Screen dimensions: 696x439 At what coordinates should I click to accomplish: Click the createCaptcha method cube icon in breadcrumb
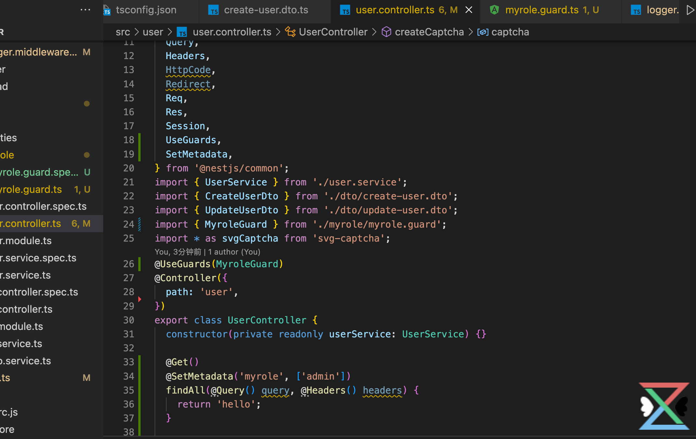click(x=386, y=32)
